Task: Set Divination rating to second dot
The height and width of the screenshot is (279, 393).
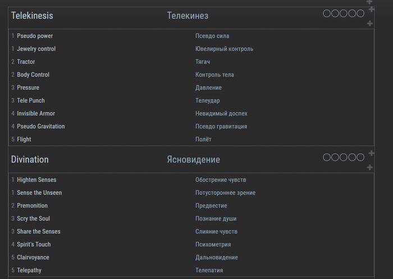Action: click(x=335, y=157)
